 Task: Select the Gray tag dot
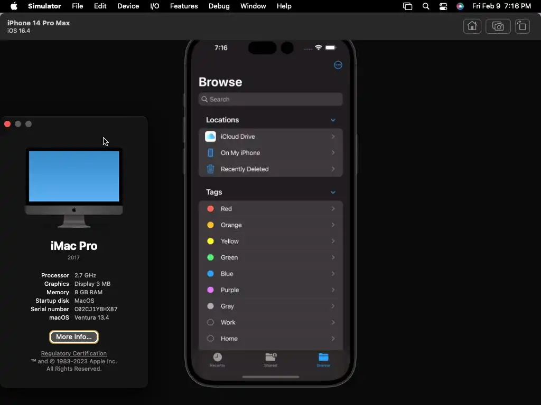210,306
